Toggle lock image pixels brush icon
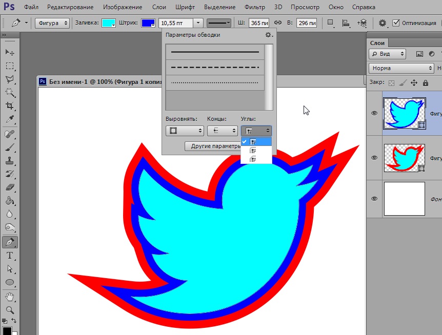This screenshot has width=442, height=335. pos(403,83)
